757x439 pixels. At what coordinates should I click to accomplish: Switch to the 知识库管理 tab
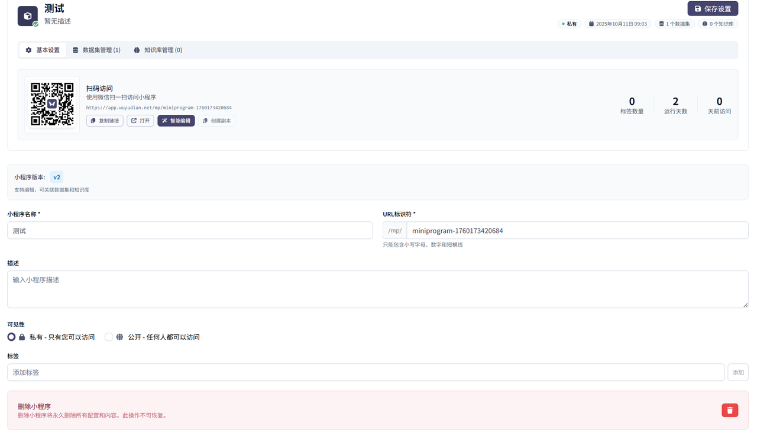tap(158, 50)
